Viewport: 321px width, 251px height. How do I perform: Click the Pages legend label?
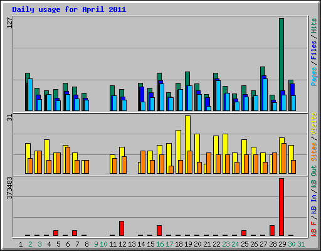pos(313,77)
